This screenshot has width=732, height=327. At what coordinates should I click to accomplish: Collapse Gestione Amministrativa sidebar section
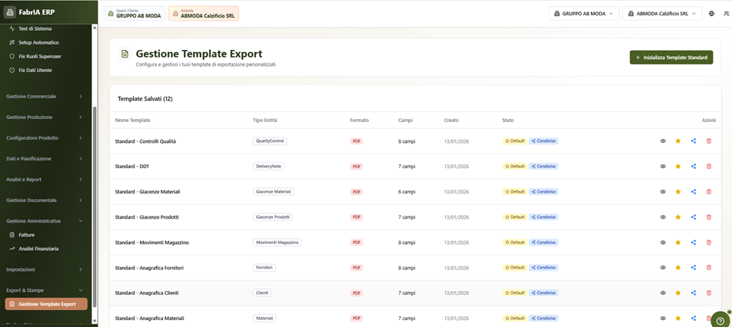point(45,221)
